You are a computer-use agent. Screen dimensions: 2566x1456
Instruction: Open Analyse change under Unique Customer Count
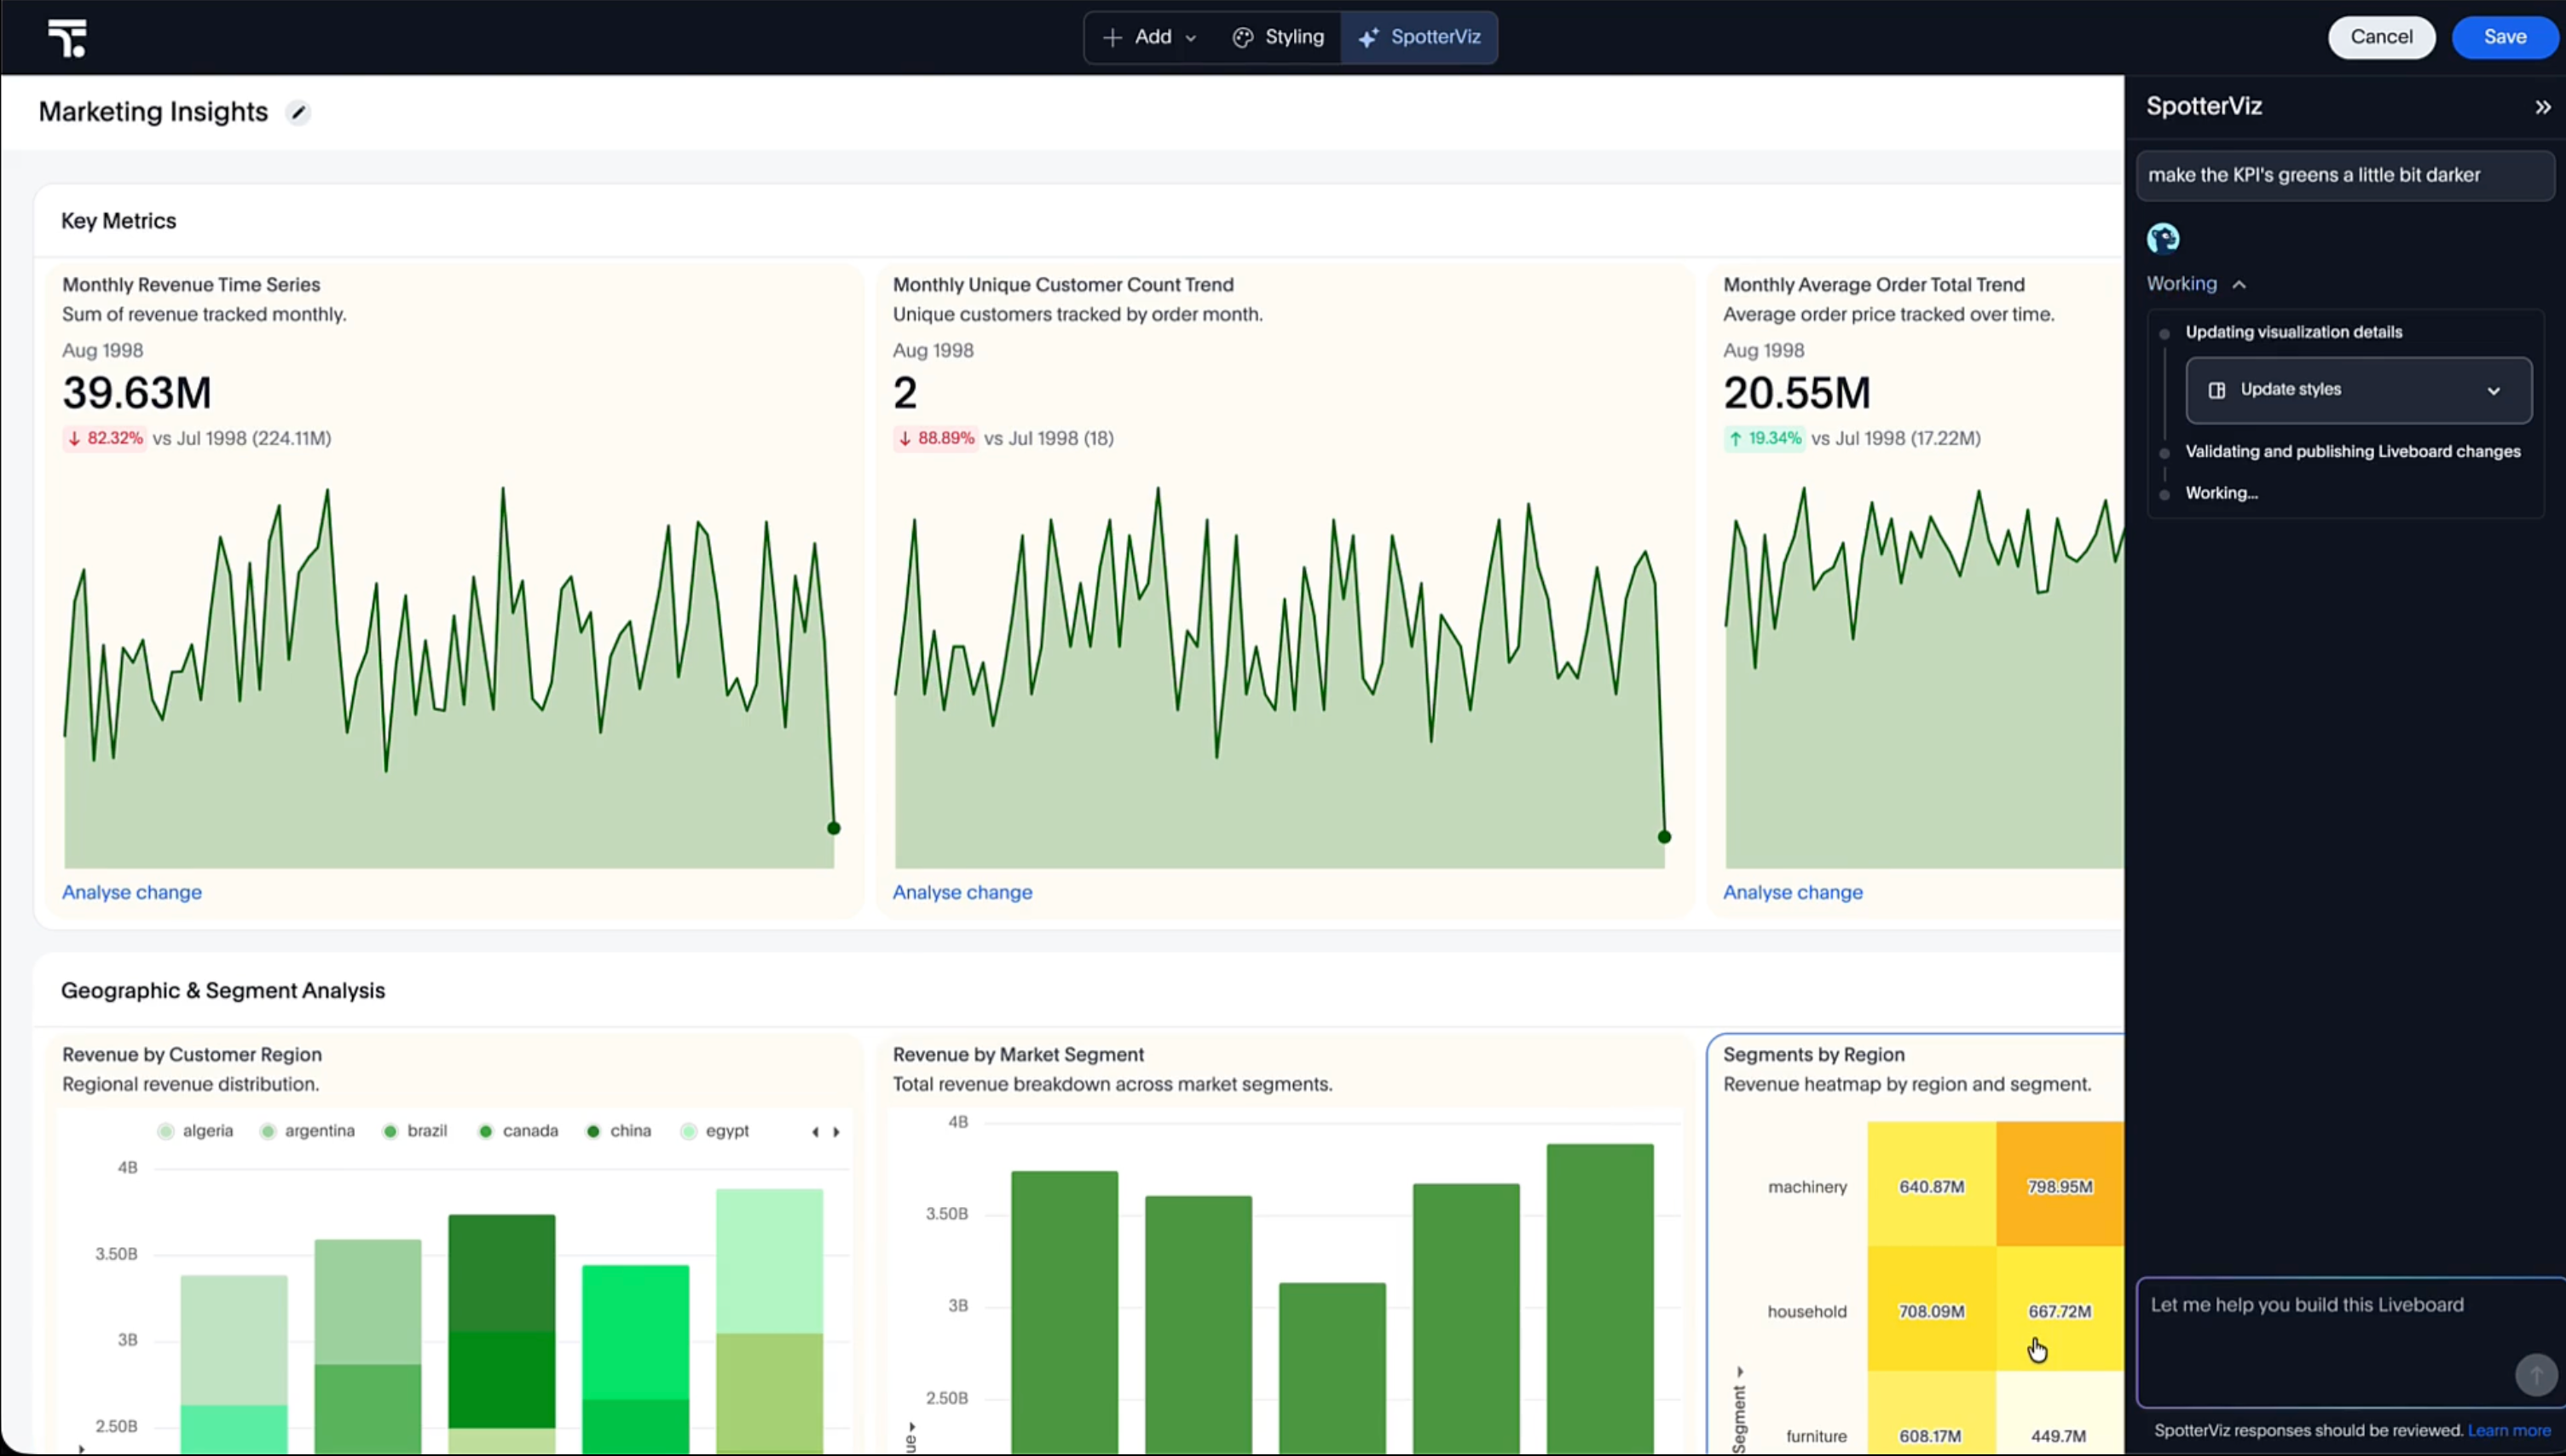962,892
